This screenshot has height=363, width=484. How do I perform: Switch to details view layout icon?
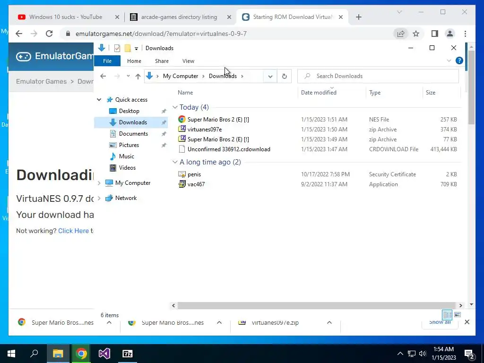point(447,315)
